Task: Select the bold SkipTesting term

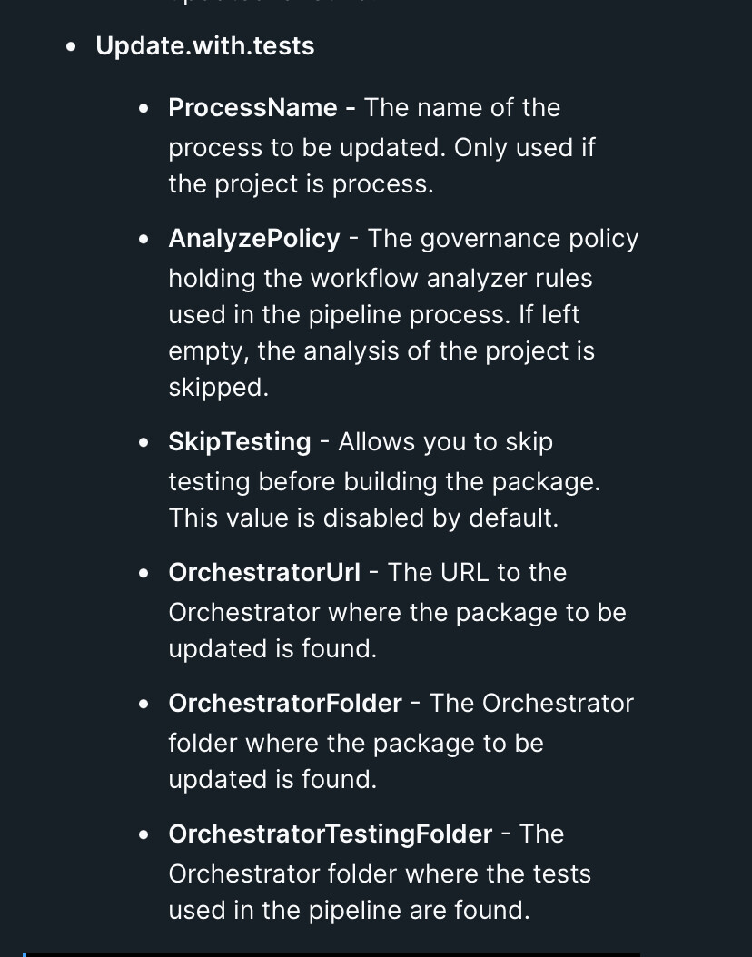Action: click(239, 442)
